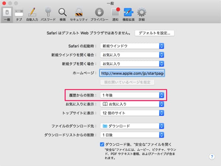Open 新規ウインドウを開く場合 dropdown
The height and width of the screenshot is (166, 221).
point(132,55)
